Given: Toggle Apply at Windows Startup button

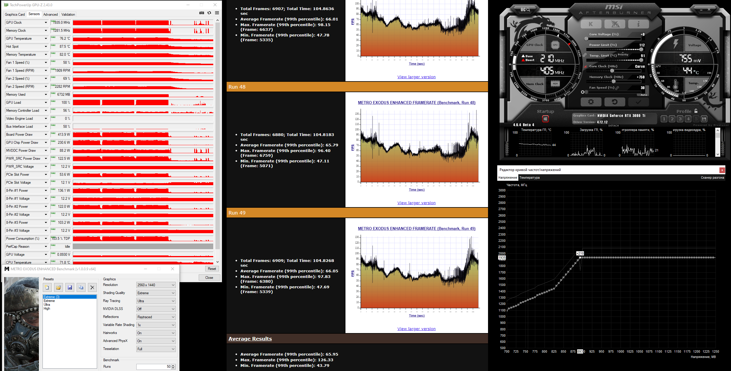Looking at the screenshot, I should [545, 119].
